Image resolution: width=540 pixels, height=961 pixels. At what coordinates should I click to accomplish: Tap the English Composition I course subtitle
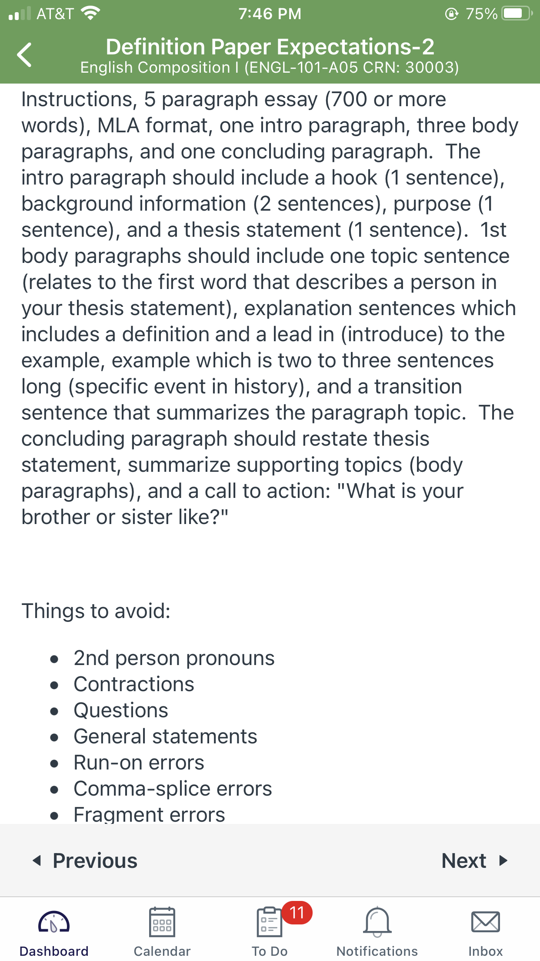[270, 67]
